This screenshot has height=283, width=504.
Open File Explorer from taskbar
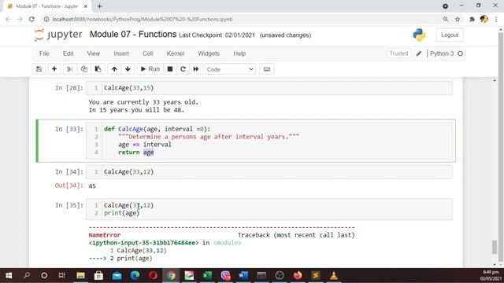[80, 275]
